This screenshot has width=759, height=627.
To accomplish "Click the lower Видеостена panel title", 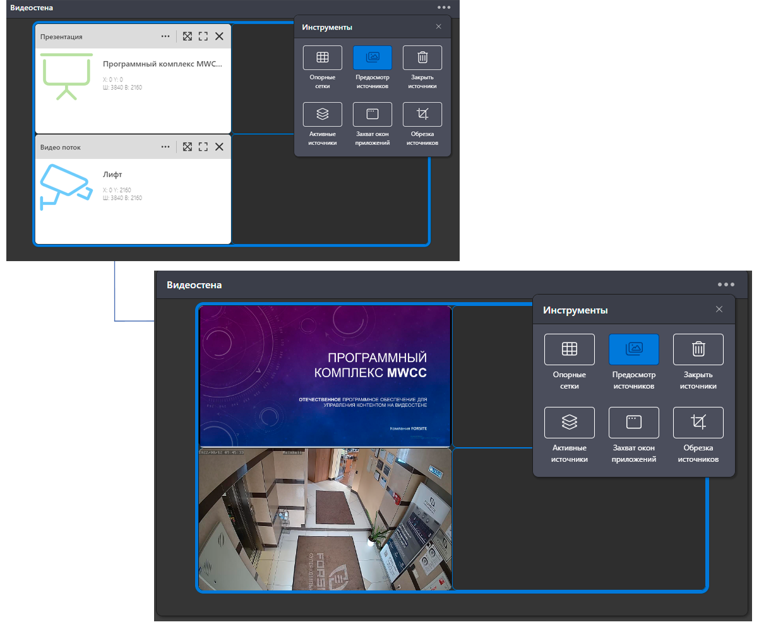I will [x=194, y=285].
